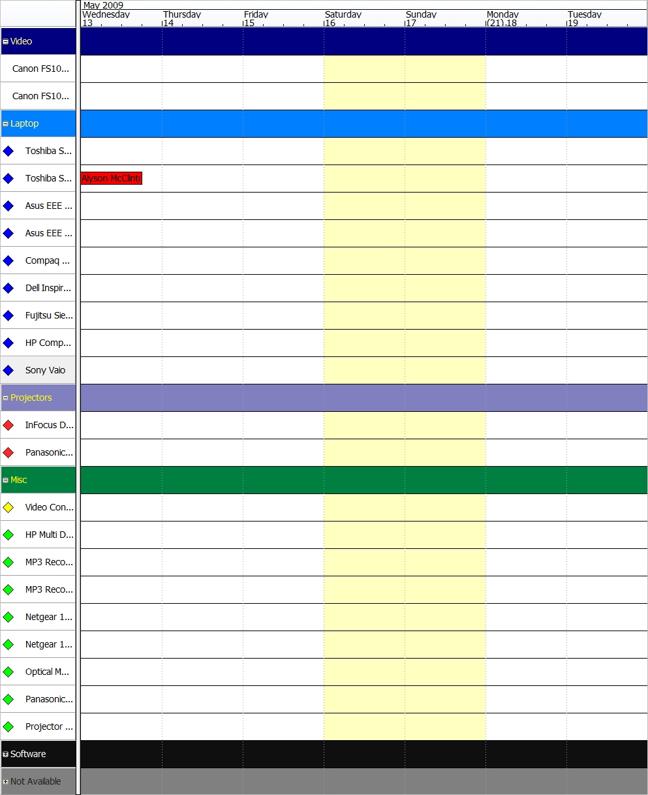Click the green diamond beside Netgear resource
The height and width of the screenshot is (795, 648).
point(8,616)
